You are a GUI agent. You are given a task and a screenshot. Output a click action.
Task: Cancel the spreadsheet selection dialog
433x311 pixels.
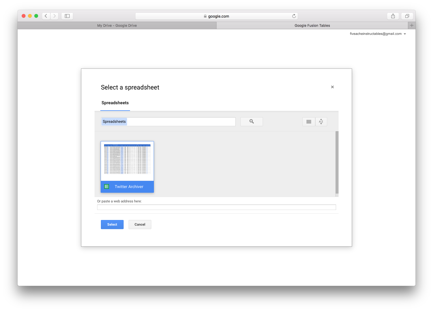(x=140, y=224)
